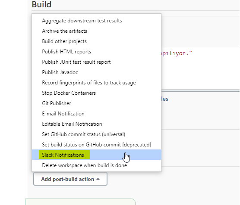Choose Publish Javadoc action
Image resolution: width=240 pixels, height=205 pixels.
point(96,72)
